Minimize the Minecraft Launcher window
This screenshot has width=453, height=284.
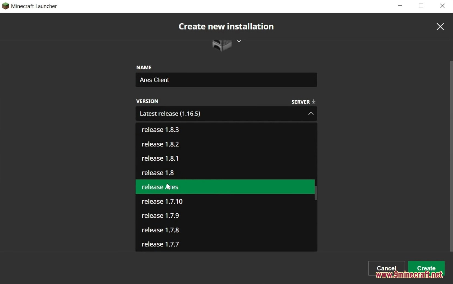400,6
